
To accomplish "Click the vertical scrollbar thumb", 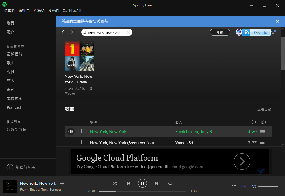I will coord(283,54).
